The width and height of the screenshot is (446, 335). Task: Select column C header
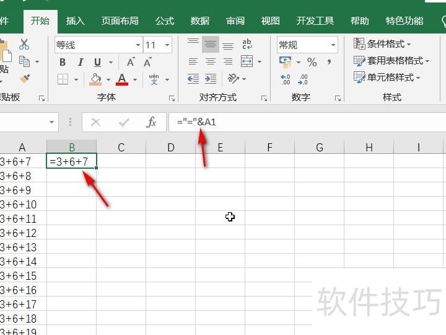121,147
